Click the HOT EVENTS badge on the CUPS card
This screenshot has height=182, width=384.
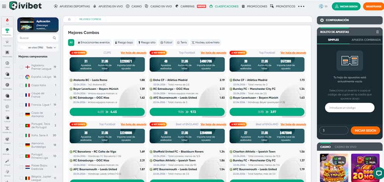pyautogui.click(x=78, y=53)
